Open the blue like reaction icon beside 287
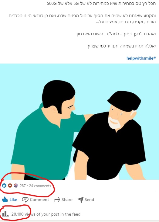 [x=4, y=186]
